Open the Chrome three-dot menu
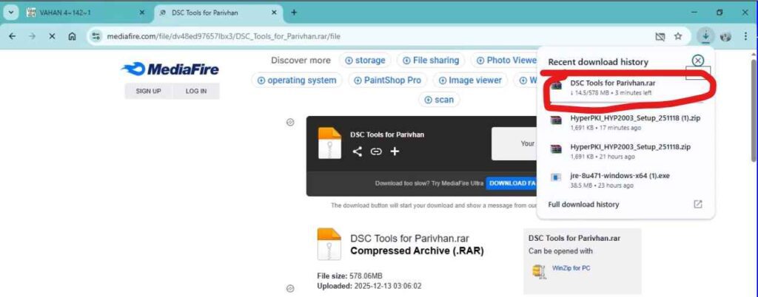The height and width of the screenshot is (297, 758). 745,36
